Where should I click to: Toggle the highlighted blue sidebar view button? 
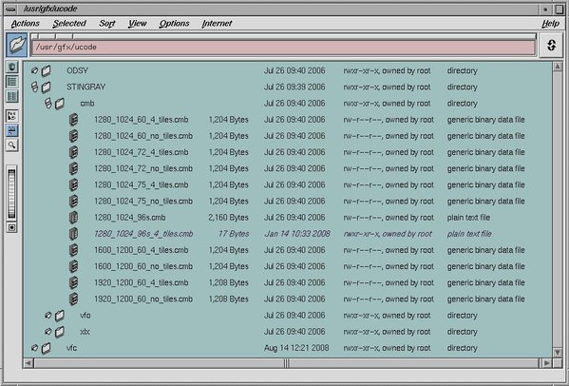point(12,130)
